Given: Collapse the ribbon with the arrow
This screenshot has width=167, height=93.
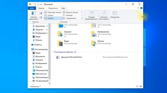Looking at the screenshot, I should coord(138,8).
